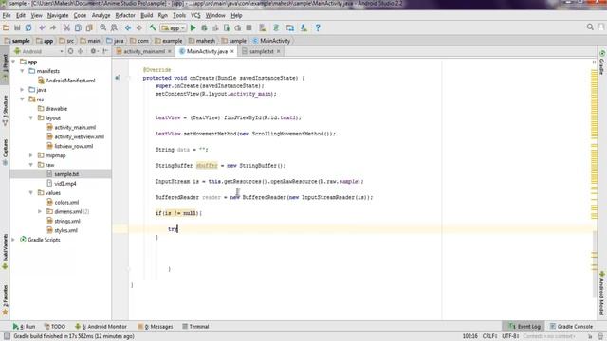
Task: Click the project panel settings gear icon
Action: (93, 51)
